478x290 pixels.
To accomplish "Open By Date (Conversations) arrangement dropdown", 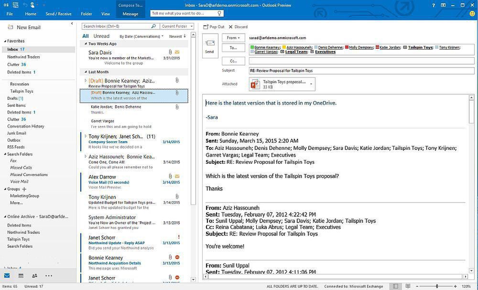I will click(141, 36).
